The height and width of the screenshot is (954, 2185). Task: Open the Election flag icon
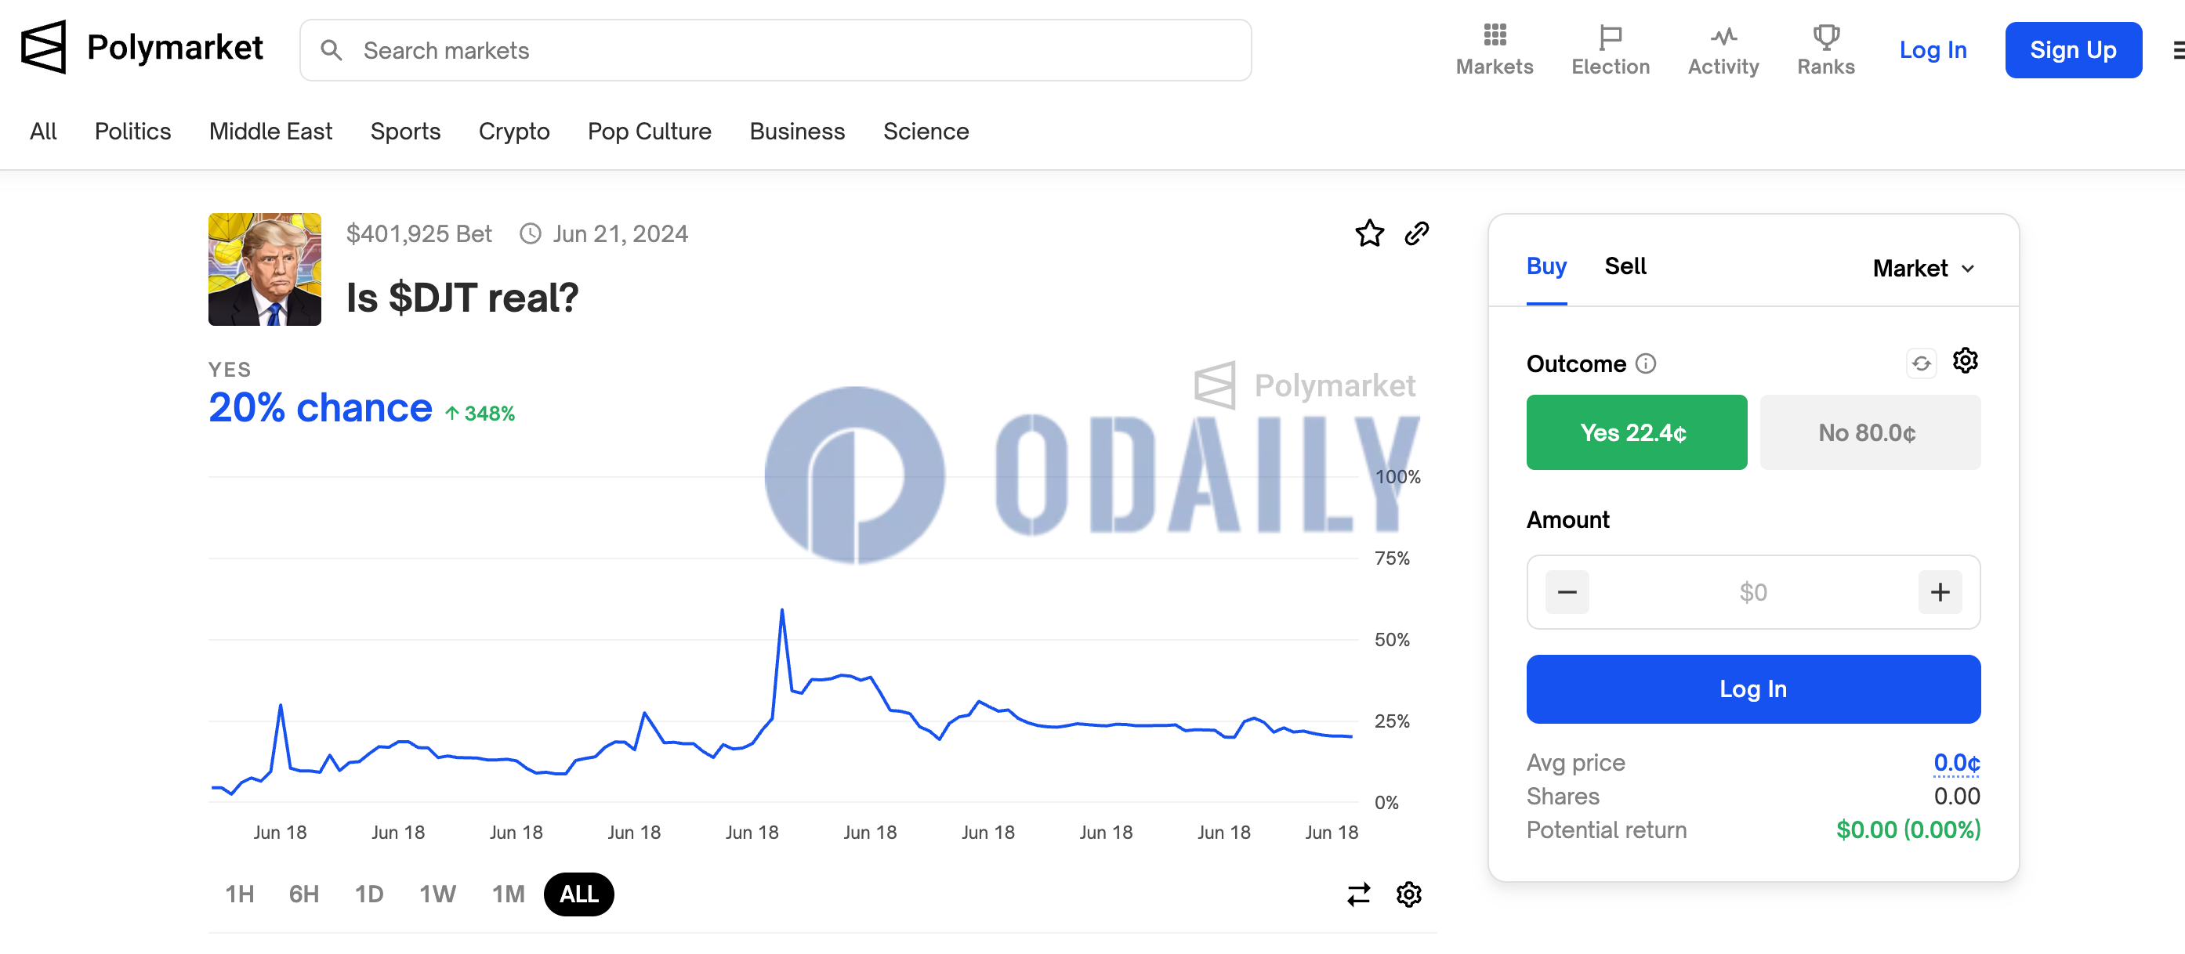pos(1609,37)
